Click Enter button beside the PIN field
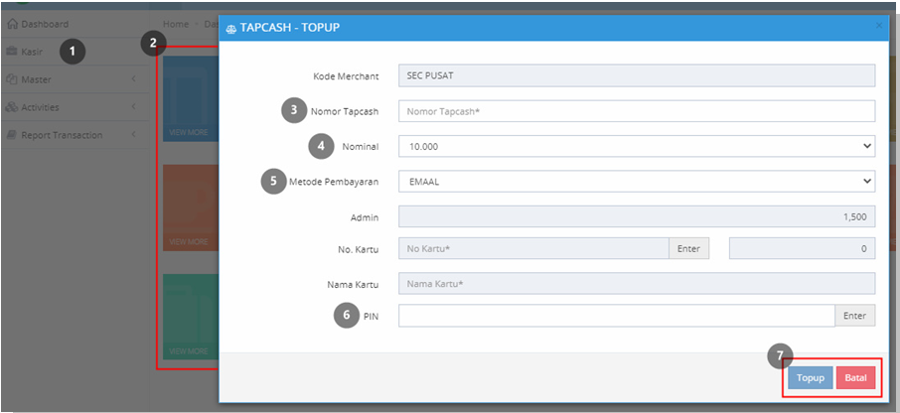This screenshot has width=900, height=413. pyautogui.click(x=854, y=316)
